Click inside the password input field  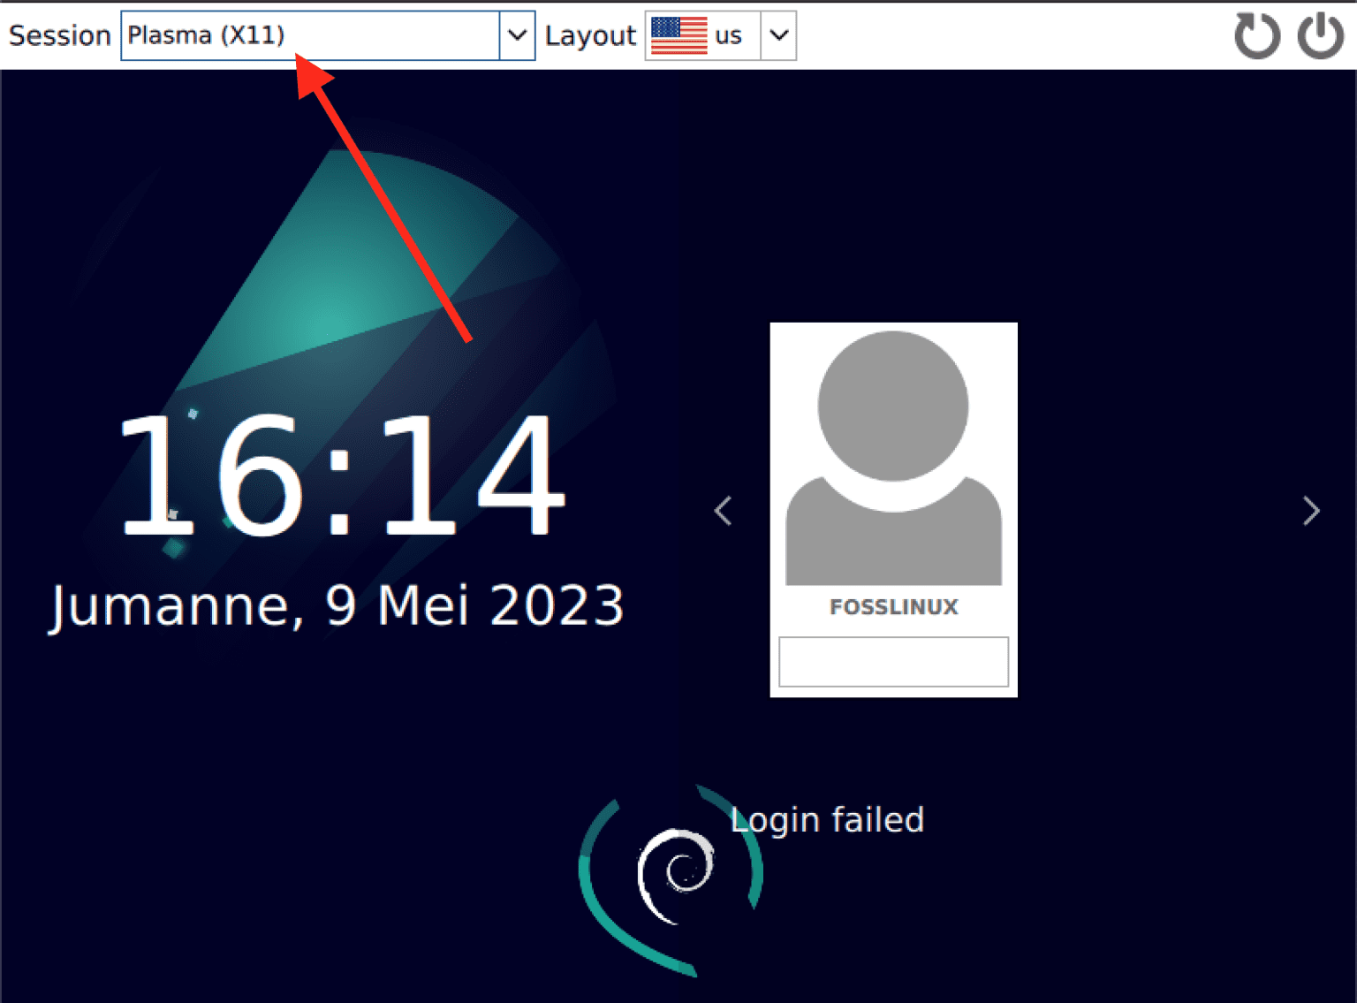pos(893,661)
